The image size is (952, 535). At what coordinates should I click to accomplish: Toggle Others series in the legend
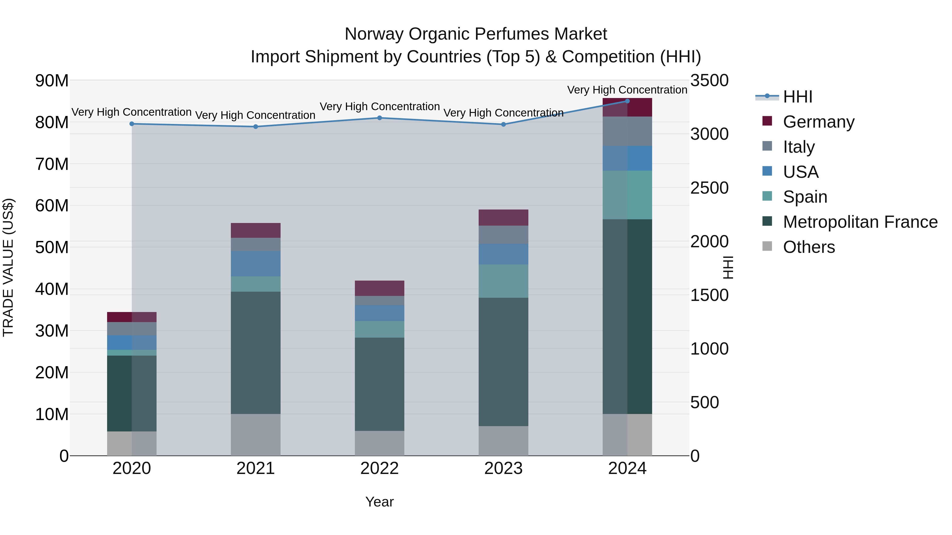[798, 247]
